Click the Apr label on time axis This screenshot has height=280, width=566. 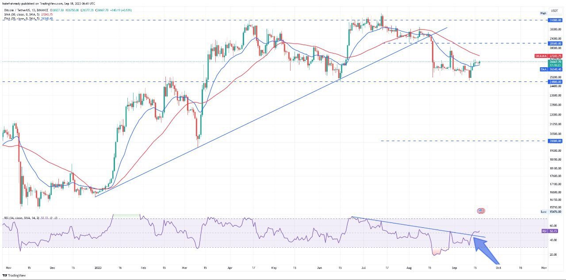coord(229,268)
